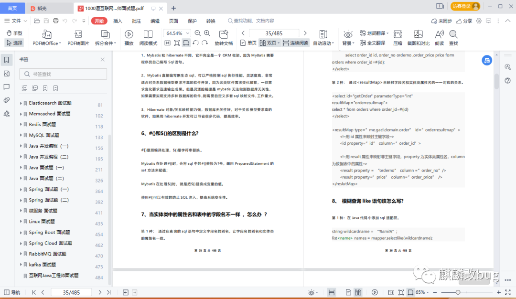Open the 文件 file menu
This screenshot has width=516, height=299.
coord(15,21)
